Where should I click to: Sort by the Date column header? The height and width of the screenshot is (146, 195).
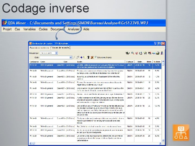click(140, 62)
